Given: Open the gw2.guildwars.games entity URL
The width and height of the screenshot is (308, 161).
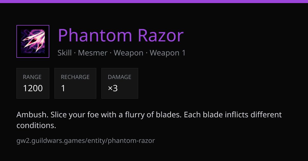Looking at the screenshot, I should click(86, 141).
